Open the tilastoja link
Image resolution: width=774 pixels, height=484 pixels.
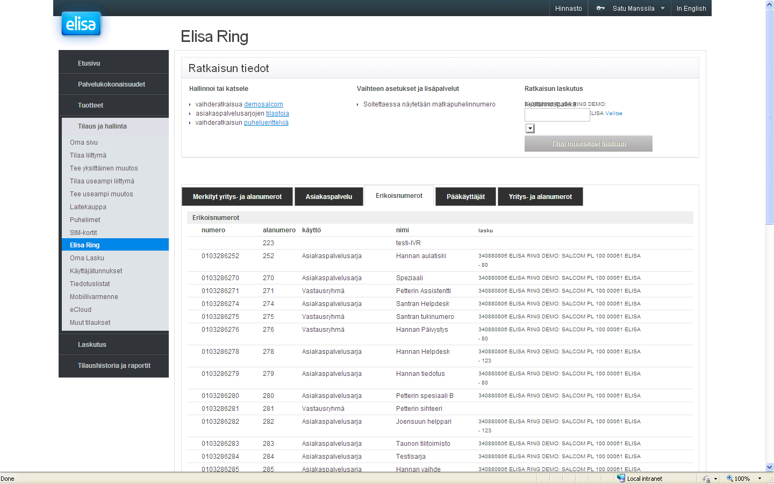pos(277,113)
